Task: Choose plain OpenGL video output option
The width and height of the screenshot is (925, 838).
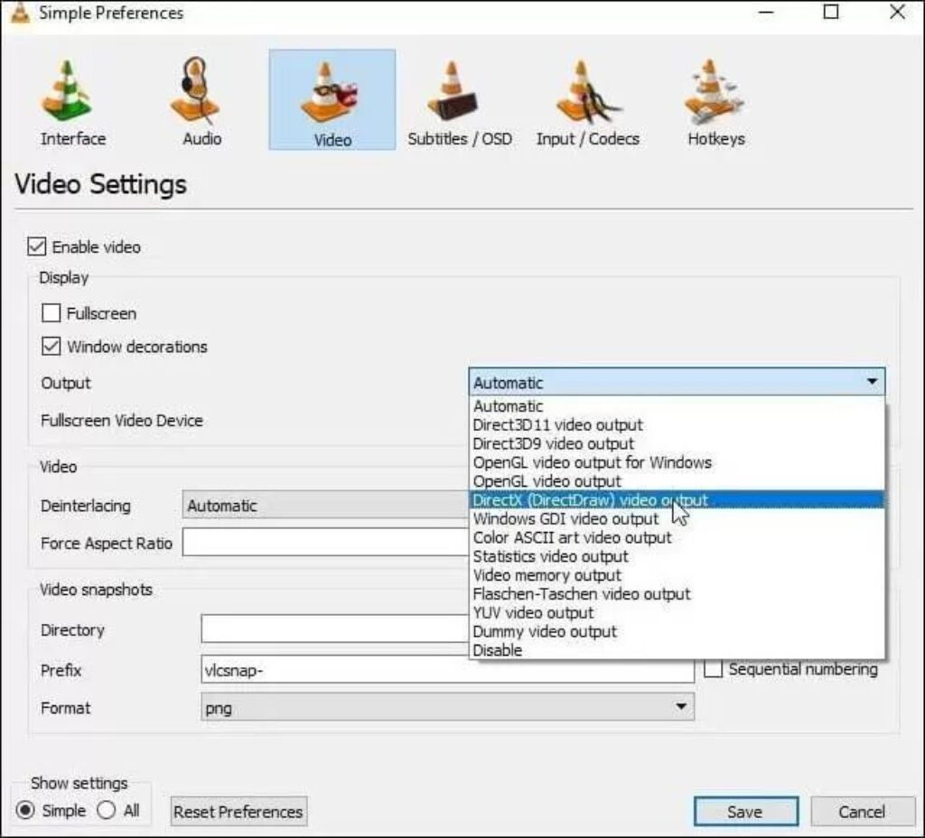Action: pos(677,481)
